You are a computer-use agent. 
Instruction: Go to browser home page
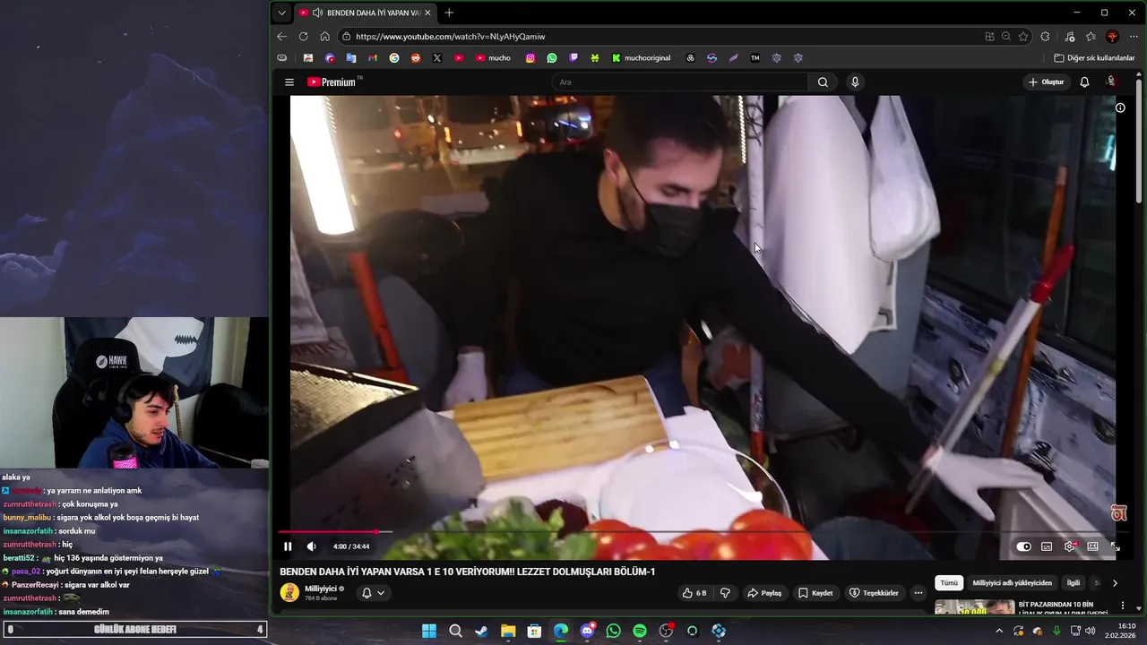click(324, 37)
